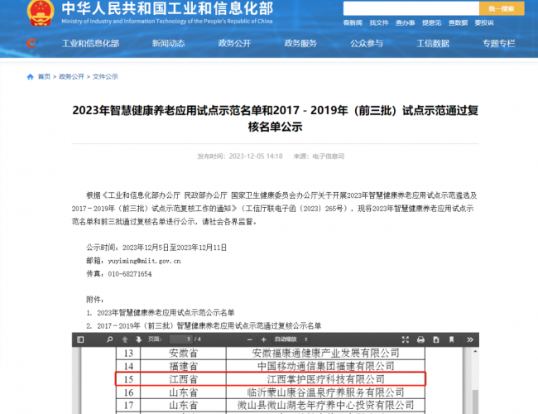Click the 查办事 quick link
Image resolution: width=538 pixels, height=414 pixels.
click(x=406, y=23)
